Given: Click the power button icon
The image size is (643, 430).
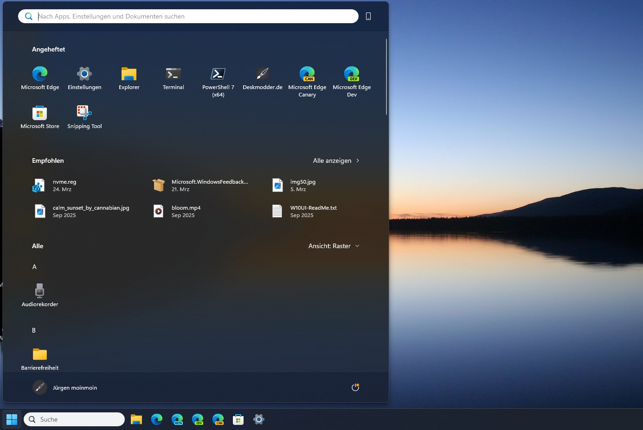Looking at the screenshot, I should pos(355,387).
